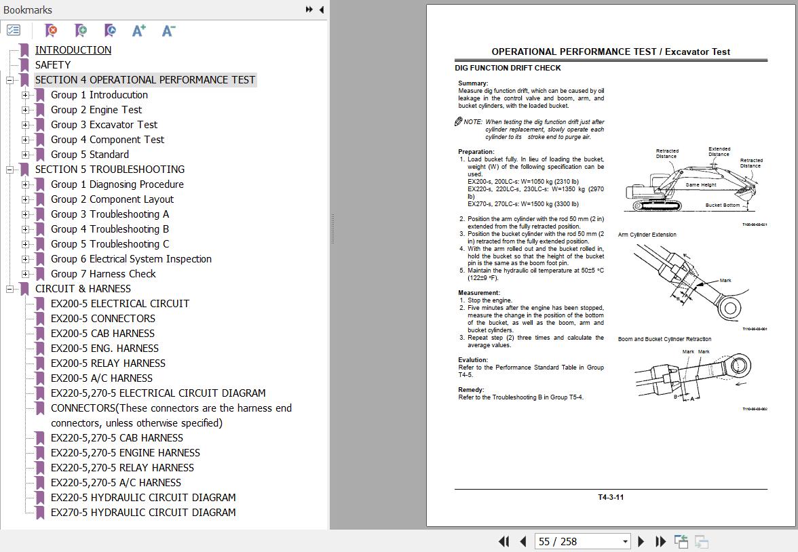Go to the first page
This screenshot has width=798, height=552.
point(503,541)
